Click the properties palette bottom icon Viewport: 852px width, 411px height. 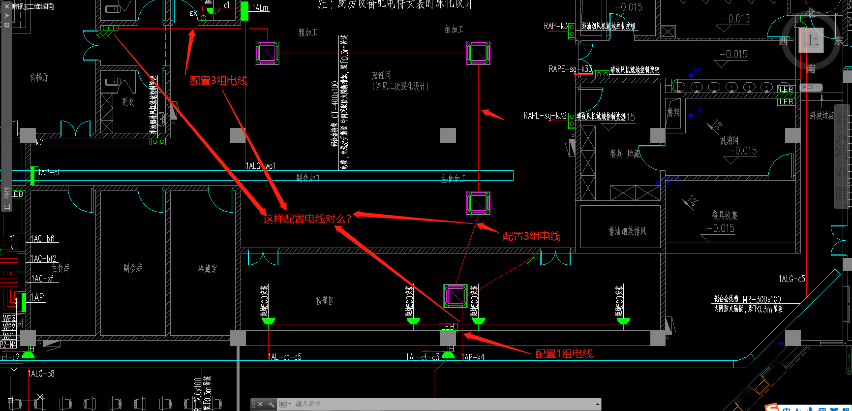(6, 207)
